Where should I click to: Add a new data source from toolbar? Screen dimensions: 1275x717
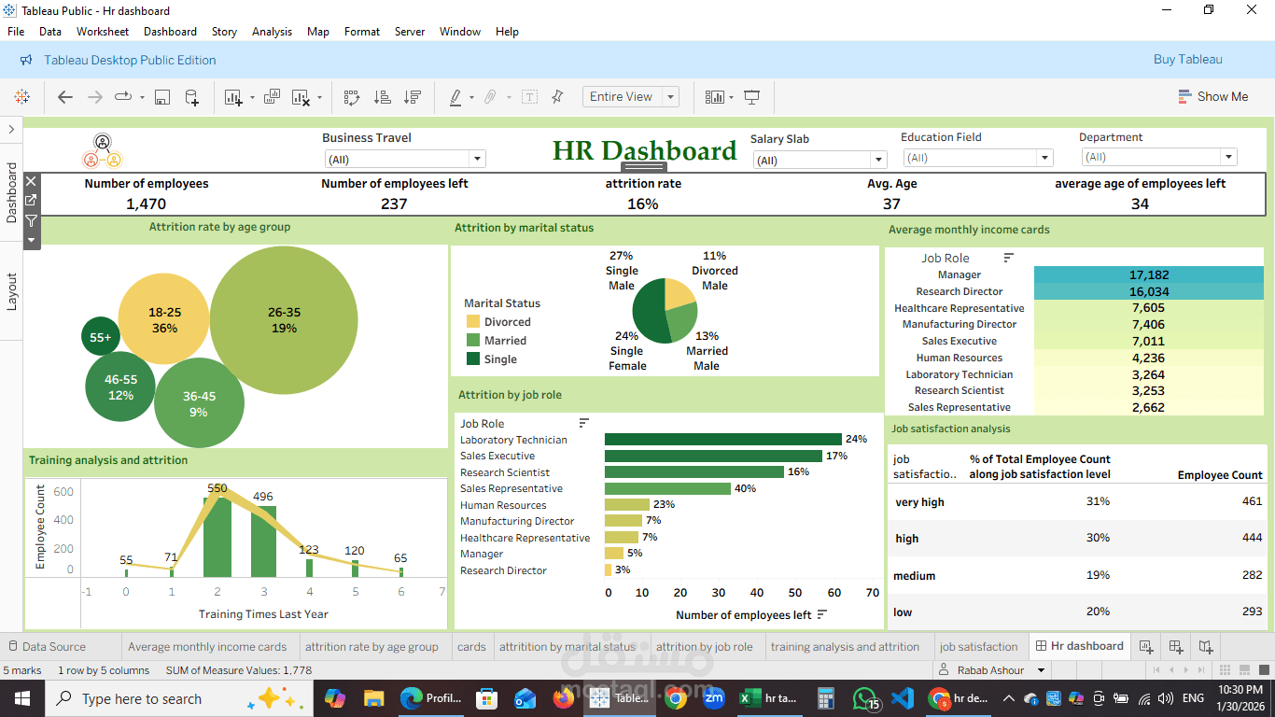point(191,97)
